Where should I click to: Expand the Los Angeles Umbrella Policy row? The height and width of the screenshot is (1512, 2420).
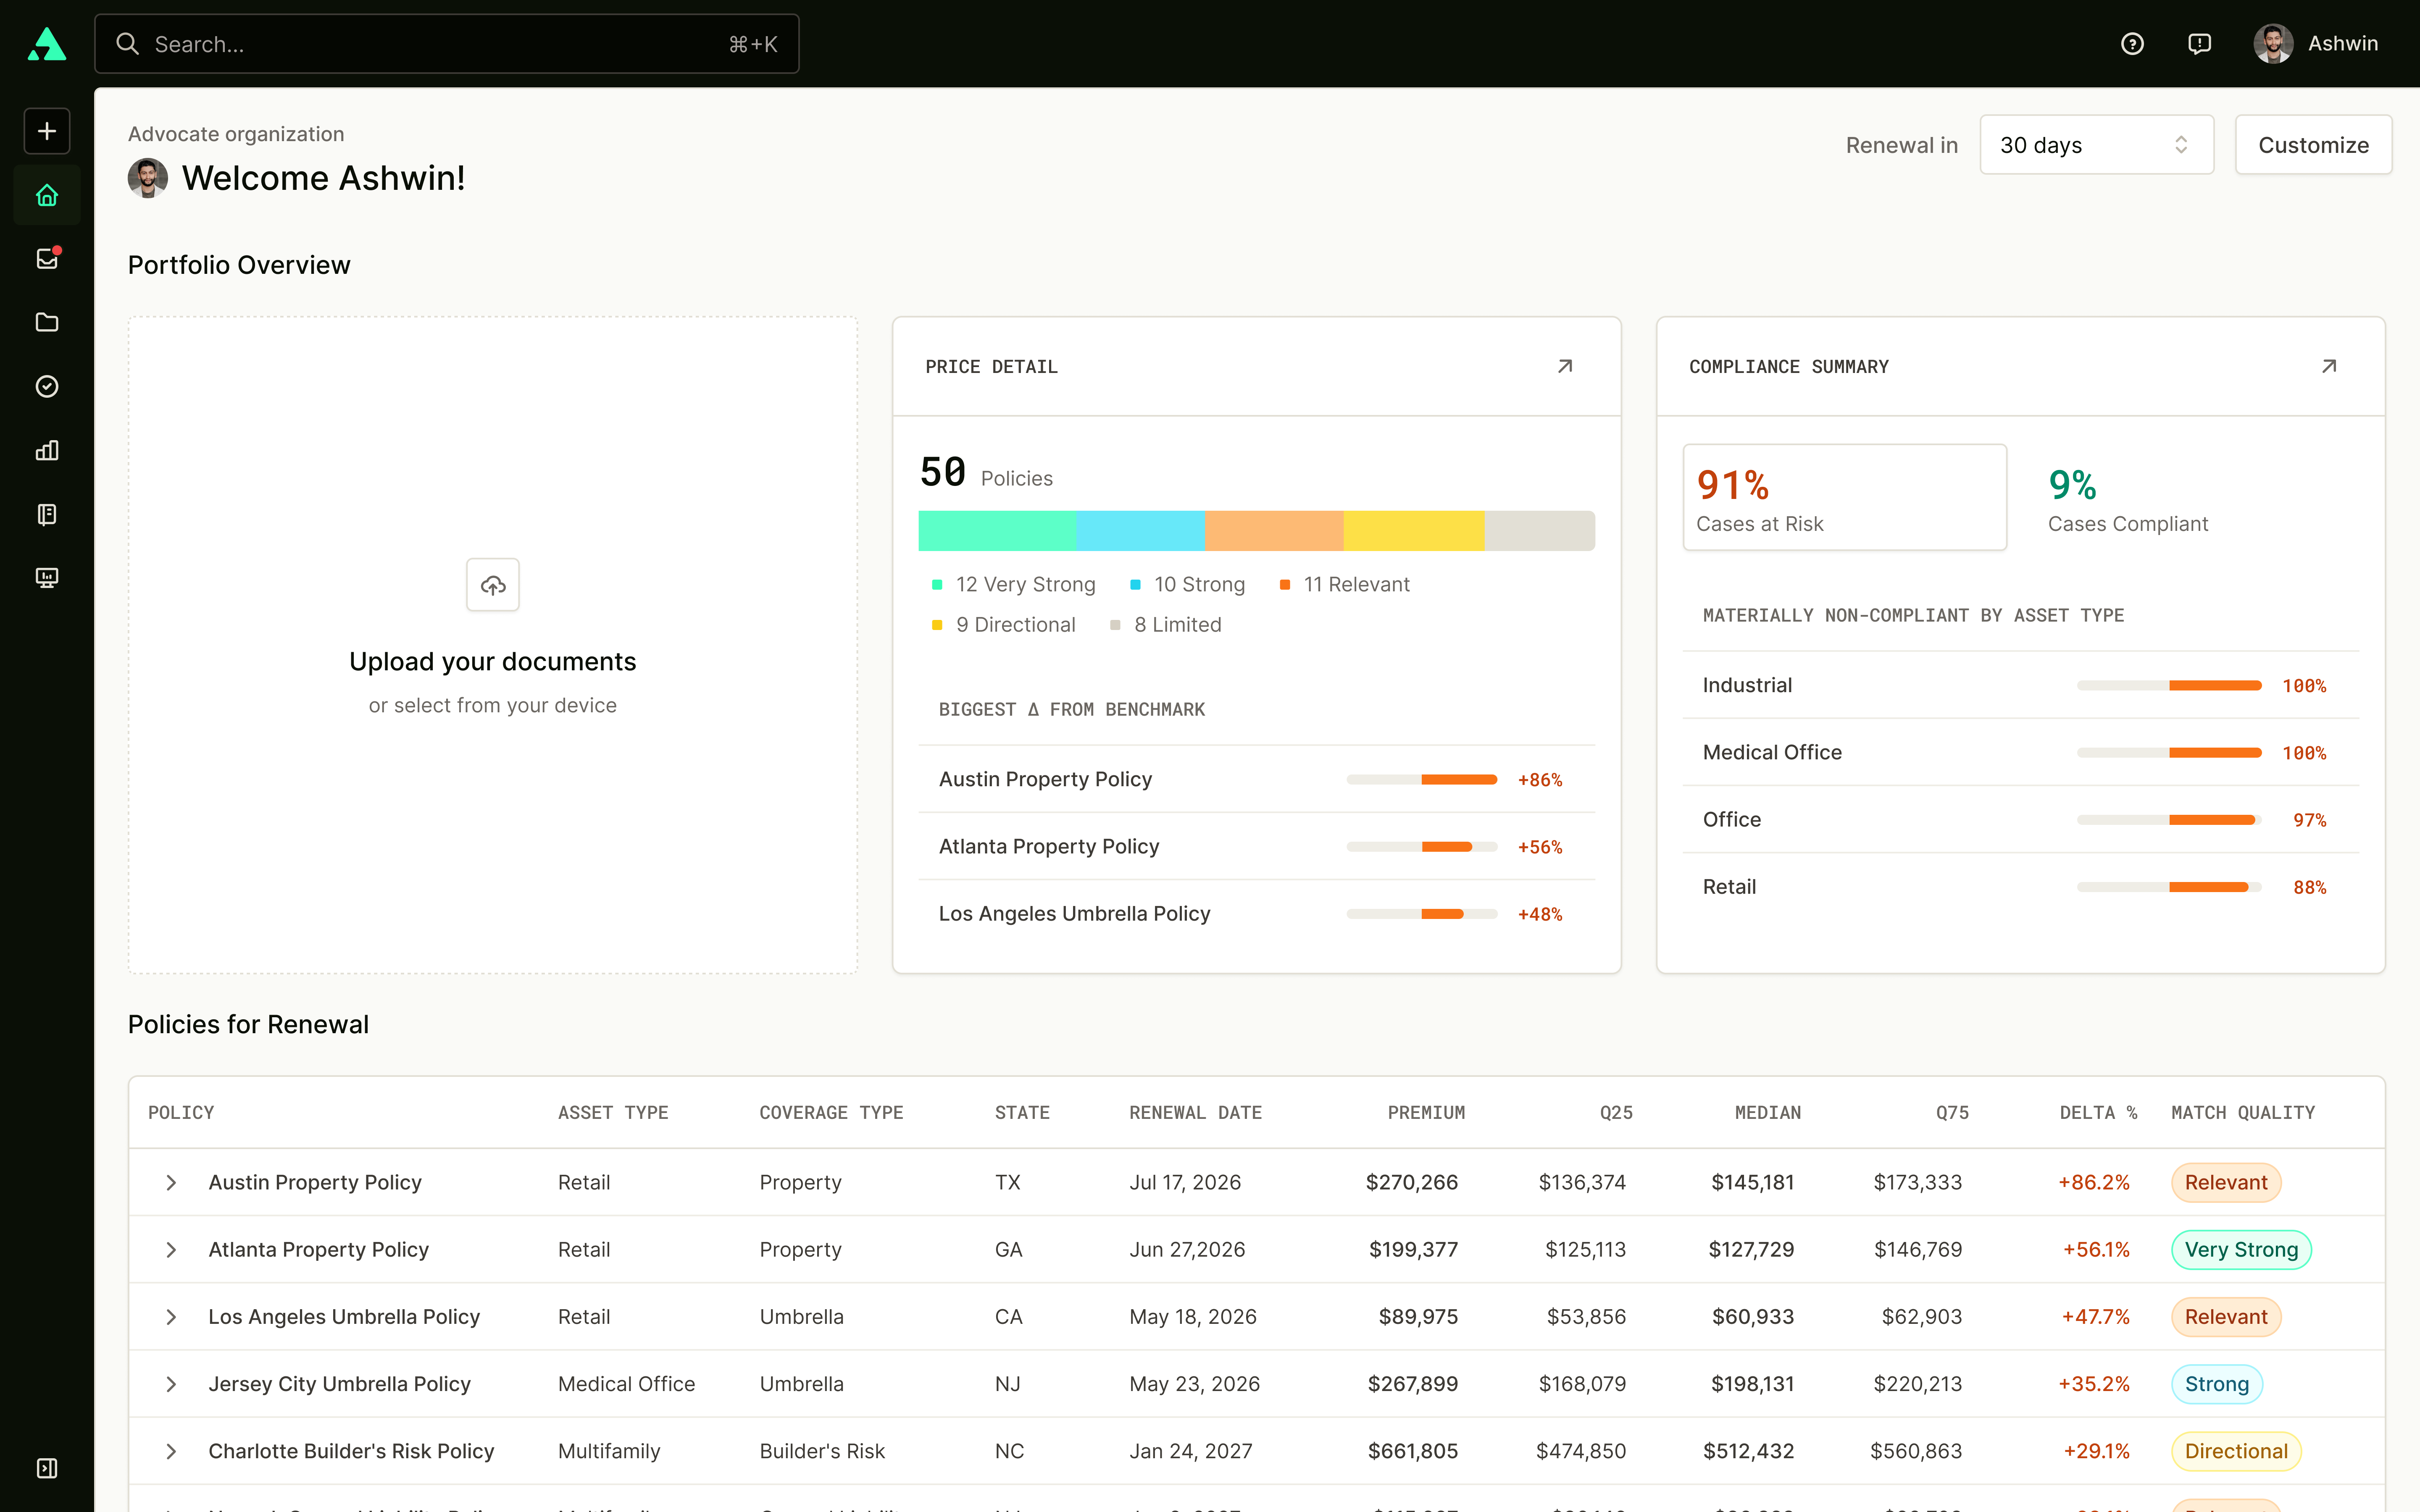coord(171,1317)
